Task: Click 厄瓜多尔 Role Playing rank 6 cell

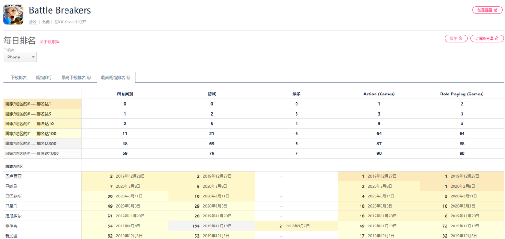Action: coord(462,216)
